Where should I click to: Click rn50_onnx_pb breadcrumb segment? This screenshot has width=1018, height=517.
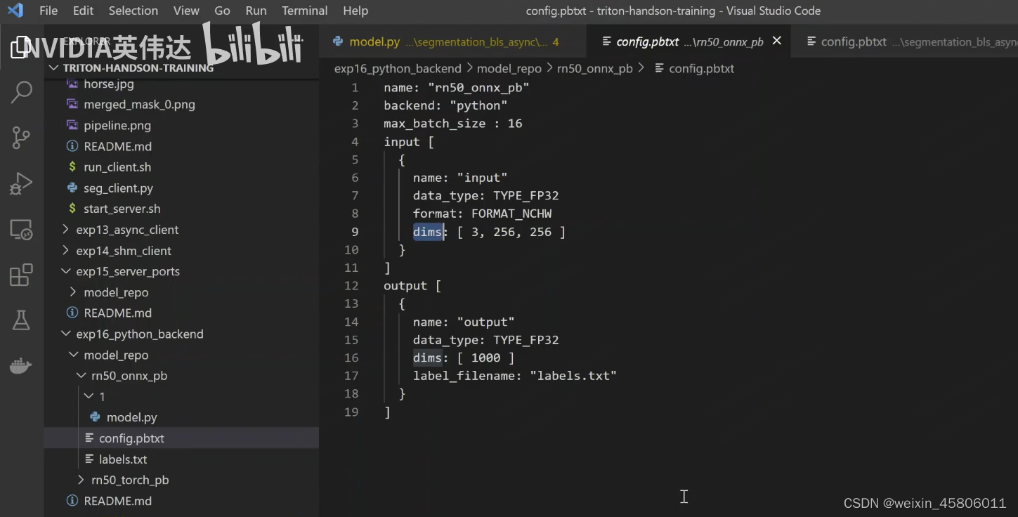click(x=595, y=68)
